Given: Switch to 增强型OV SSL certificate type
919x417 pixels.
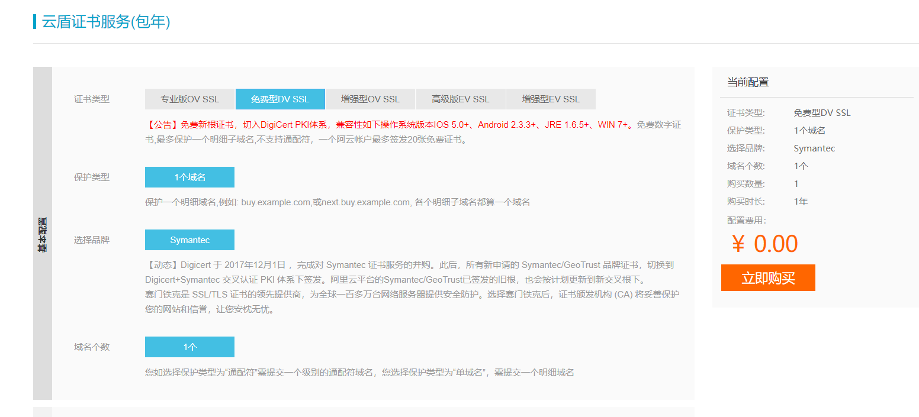Looking at the screenshot, I should tap(370, 99).
